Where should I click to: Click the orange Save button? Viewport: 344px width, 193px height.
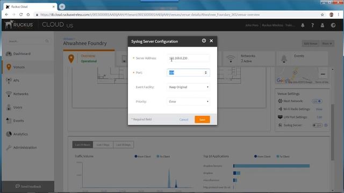tap(202, 120)
